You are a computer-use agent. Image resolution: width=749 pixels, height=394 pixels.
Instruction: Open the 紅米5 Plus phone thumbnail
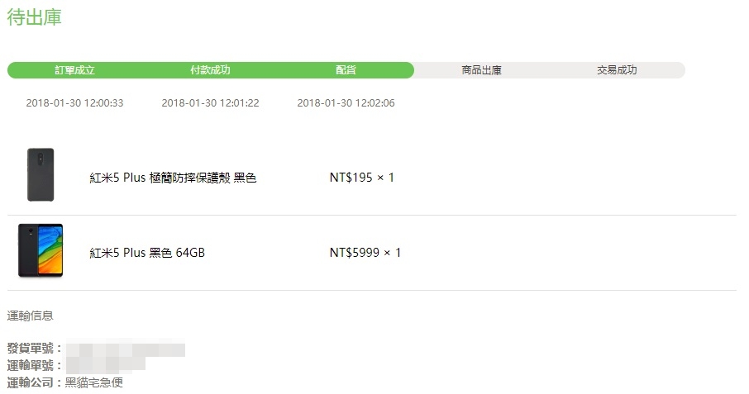point(41,250)
